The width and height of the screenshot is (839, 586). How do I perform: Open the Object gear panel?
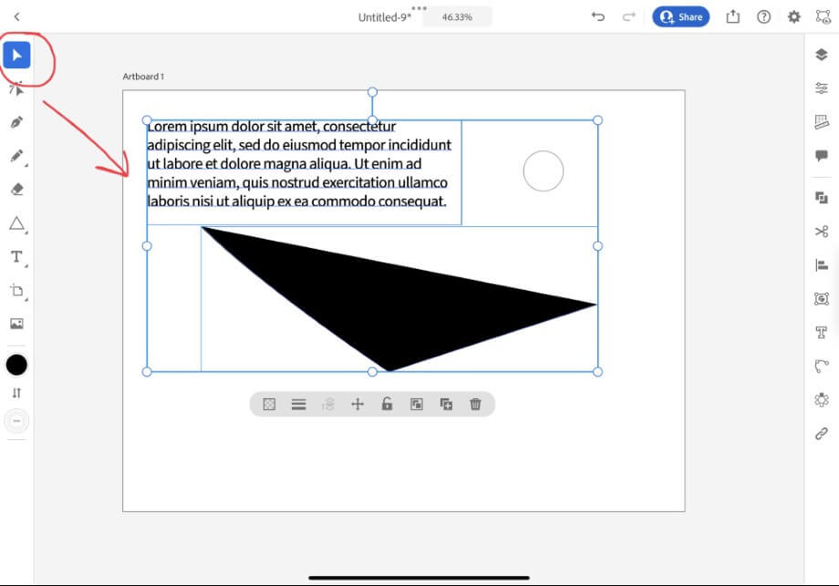point(822,399)
